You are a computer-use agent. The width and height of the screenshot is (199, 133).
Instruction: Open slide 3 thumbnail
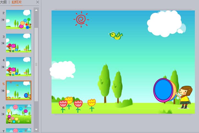[18, 43]
